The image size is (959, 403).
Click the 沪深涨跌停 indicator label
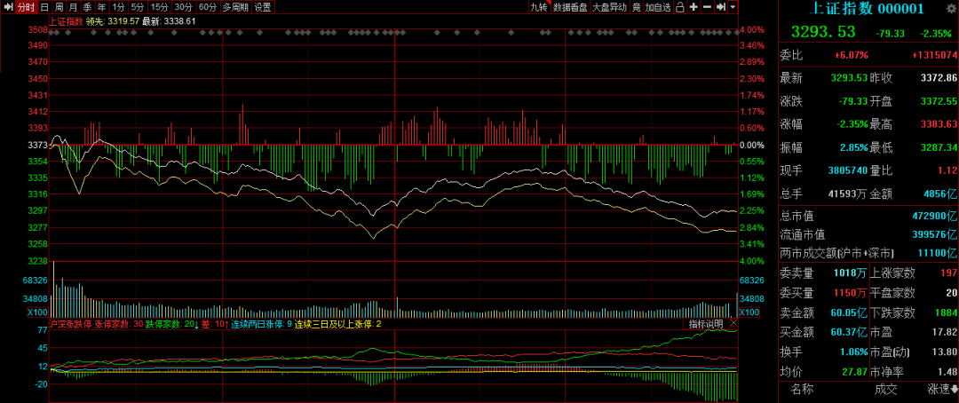point(70,323)
